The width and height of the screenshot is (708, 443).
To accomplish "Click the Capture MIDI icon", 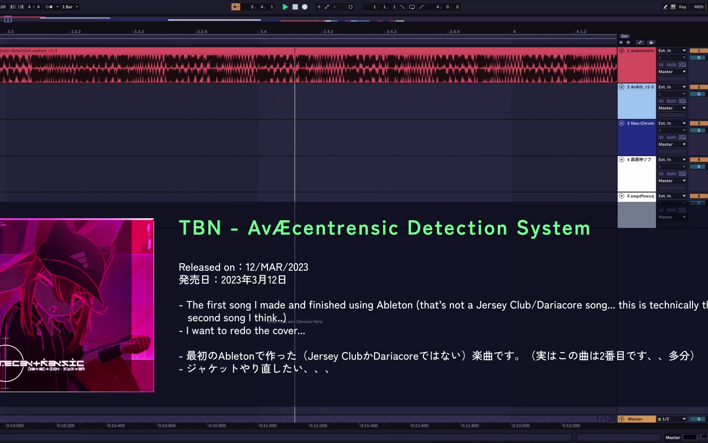I will (x=343, y=7).
